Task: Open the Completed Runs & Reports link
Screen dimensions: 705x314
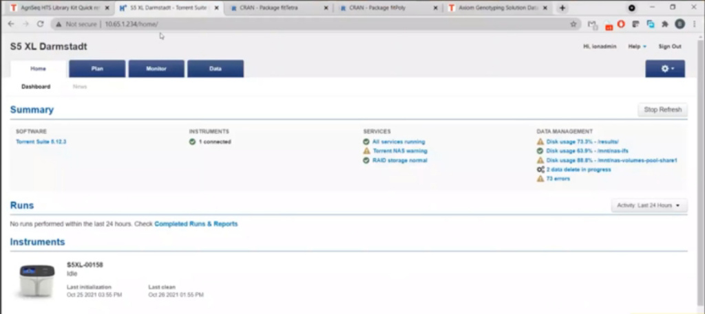Action: [196, 224]
